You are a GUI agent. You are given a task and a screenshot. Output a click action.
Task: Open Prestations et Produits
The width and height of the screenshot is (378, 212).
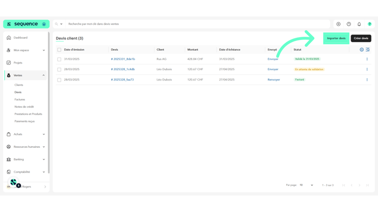coord(28,114)
